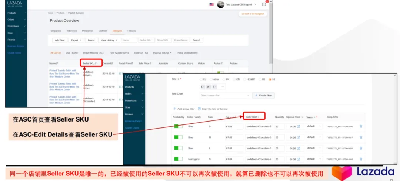
Task: Click info icon next to Size label
Action: coord(178,79)
